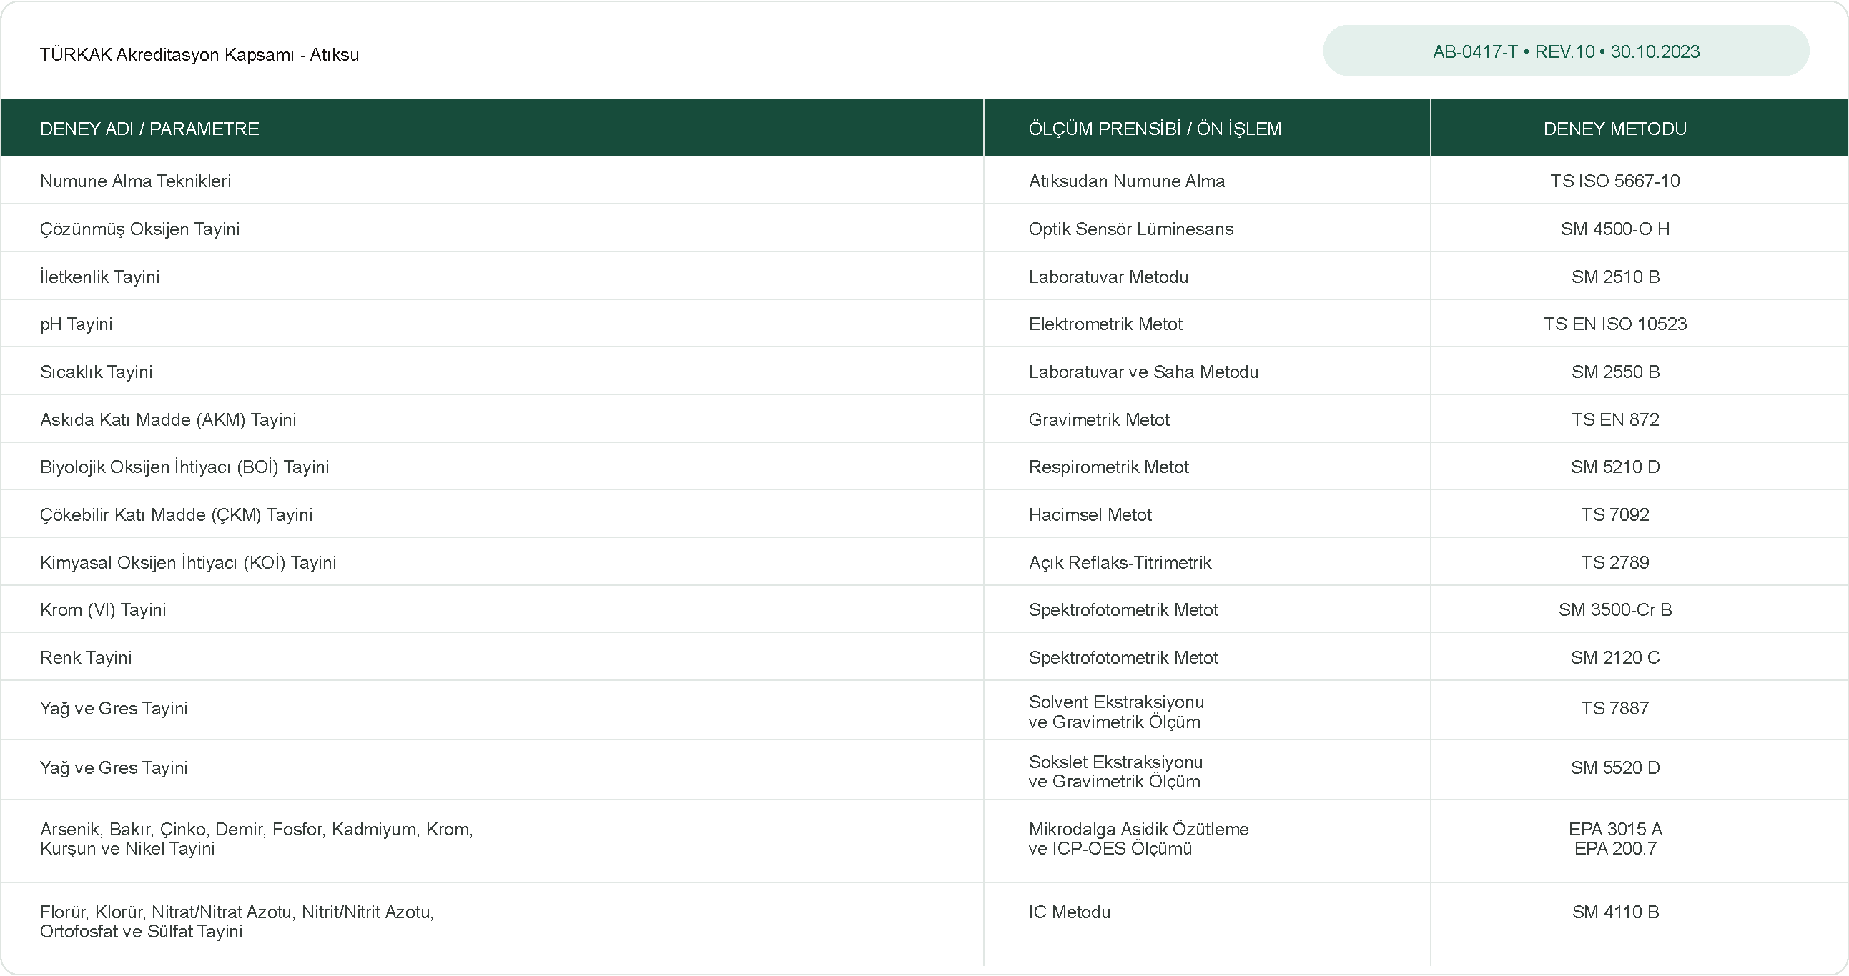Select 'TS EN ISO 10523' method
The width and height of the screenshot is (1849, 976).
pyautogui.click(x=1615, y=324)
